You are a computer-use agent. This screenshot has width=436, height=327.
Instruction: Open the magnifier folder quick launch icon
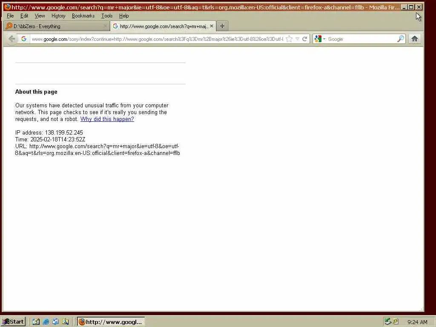(65, 322)
